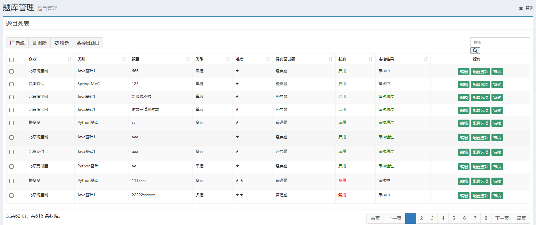Screen dimensions: 536x225
Task: Sort by 企业 column arrows
Action: coord(70,59)
